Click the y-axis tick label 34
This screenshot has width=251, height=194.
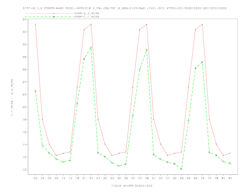point(24,19)
